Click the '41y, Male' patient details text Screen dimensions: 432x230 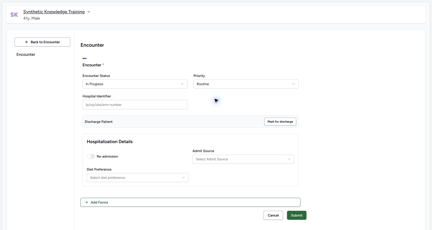tap(31, 18)
